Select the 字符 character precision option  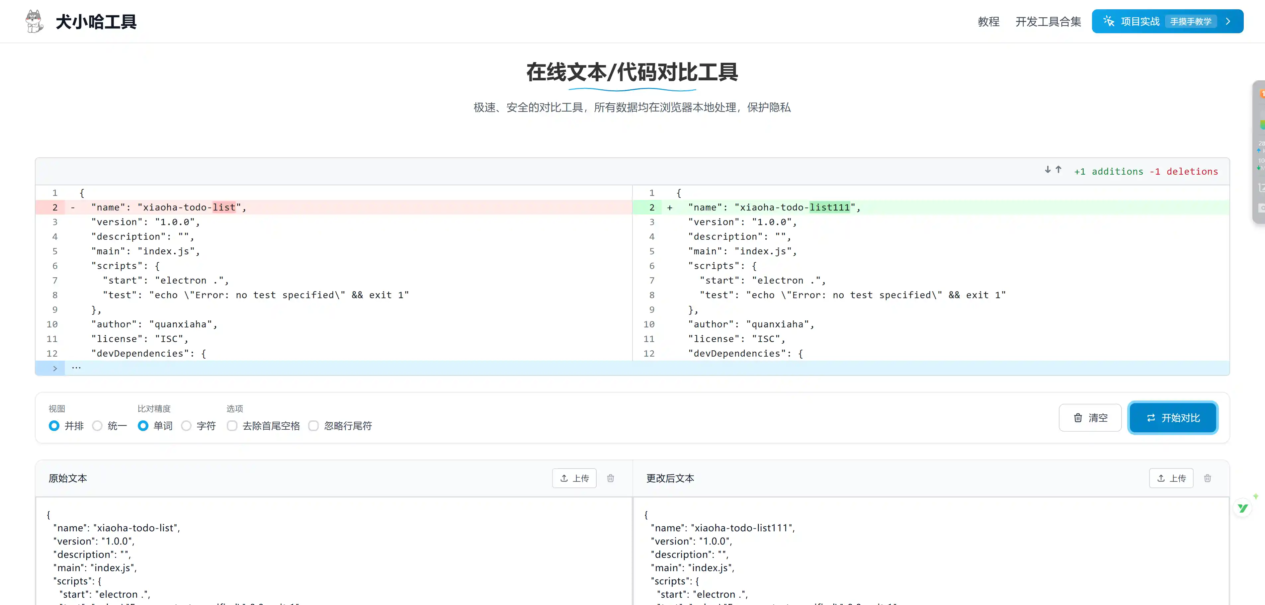(187, 426)
